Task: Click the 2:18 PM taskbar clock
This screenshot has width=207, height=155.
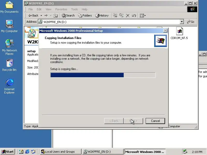Action: (197, 152)
